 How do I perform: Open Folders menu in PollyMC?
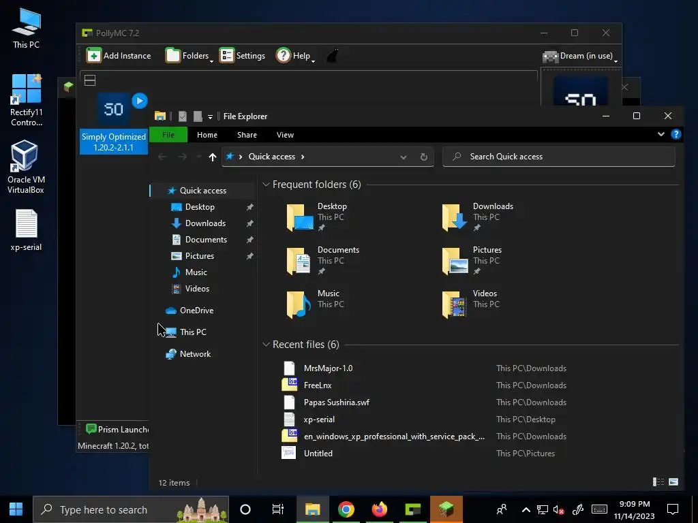point(189,56)
